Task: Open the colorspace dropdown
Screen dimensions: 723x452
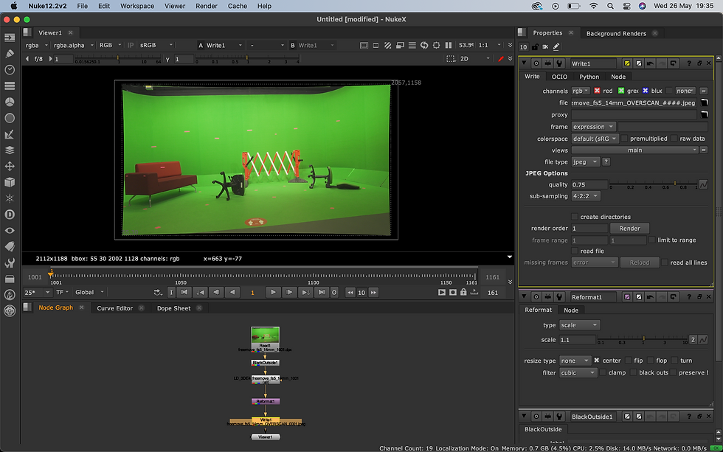Action: point(595,139)
